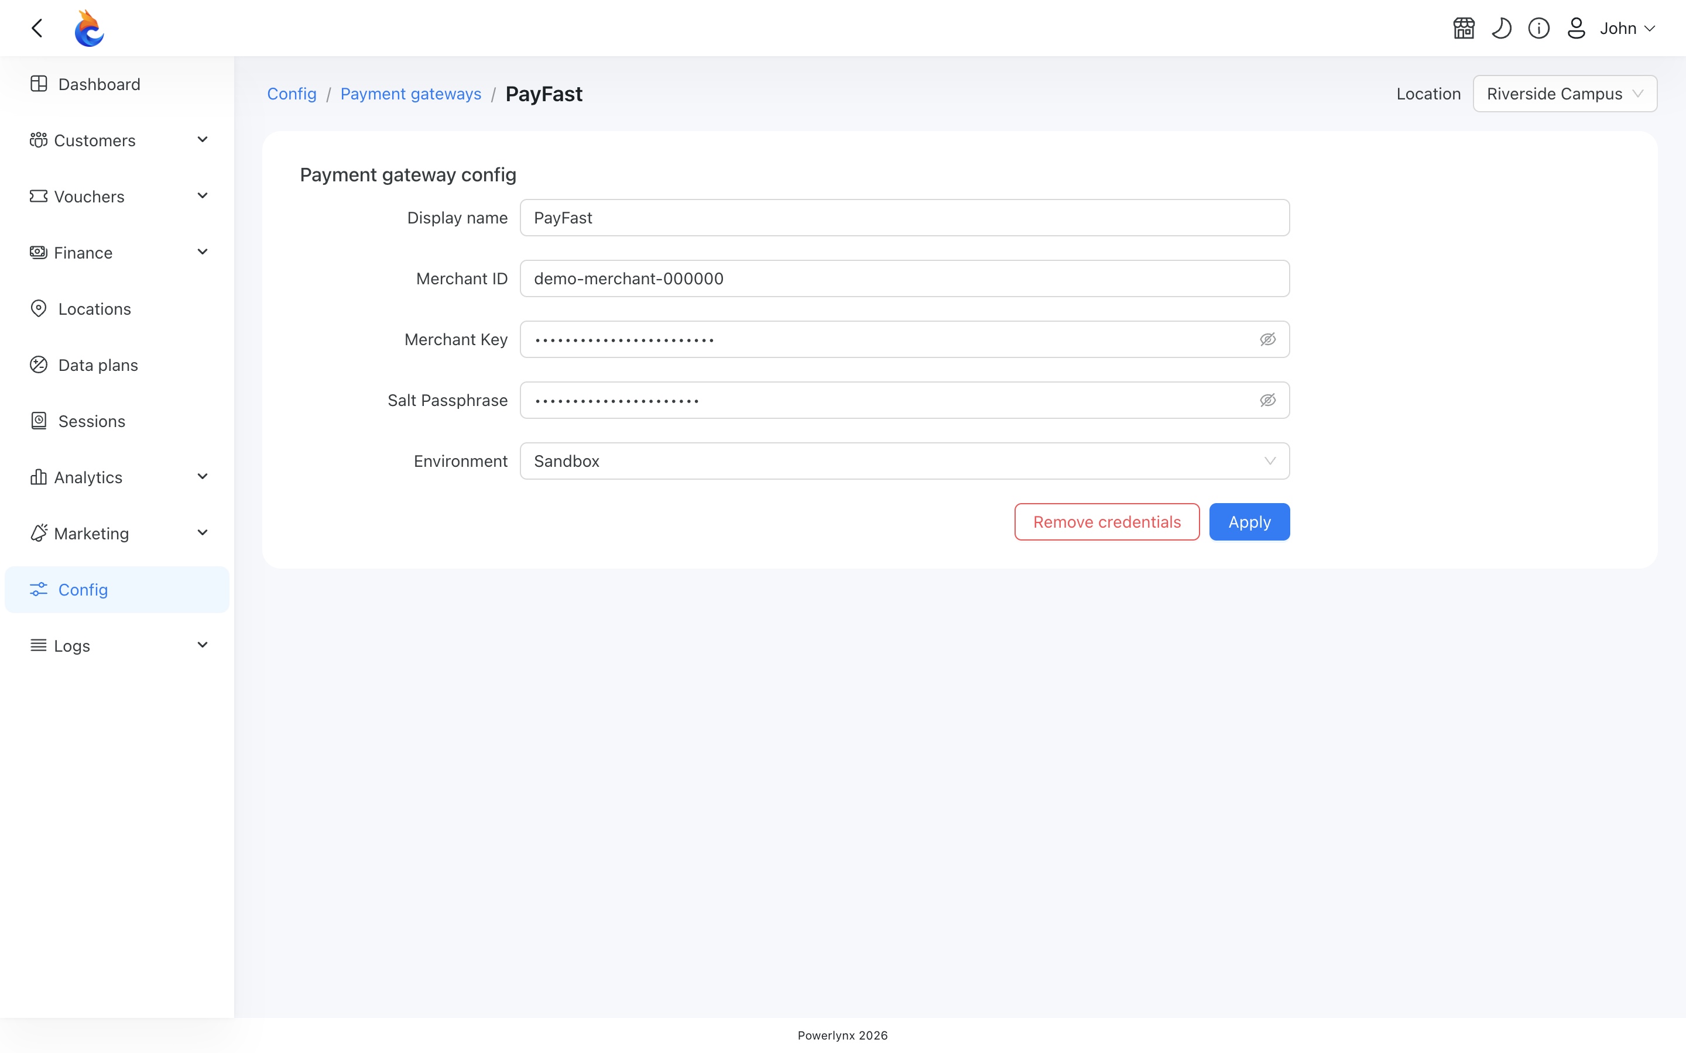
Task: Toggle dark mode moon icon
Action: pos(1502,29)
